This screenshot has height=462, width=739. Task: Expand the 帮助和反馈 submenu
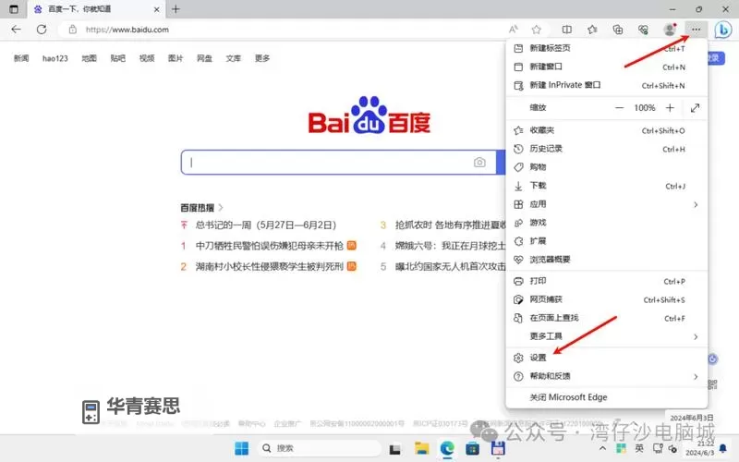[606, 376]
